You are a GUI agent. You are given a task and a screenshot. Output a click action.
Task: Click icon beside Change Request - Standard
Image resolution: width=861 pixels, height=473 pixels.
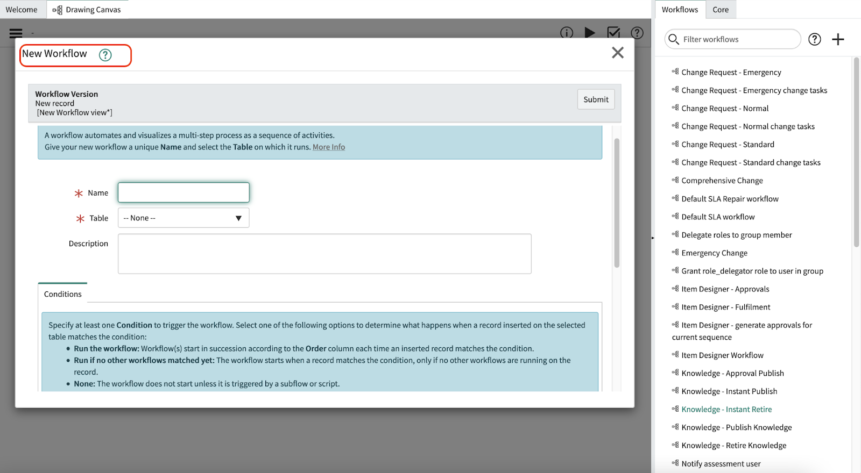click(675, 144)
